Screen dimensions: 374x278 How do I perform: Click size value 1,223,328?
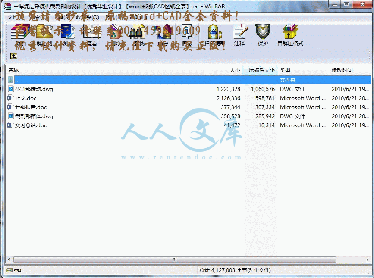228,89
